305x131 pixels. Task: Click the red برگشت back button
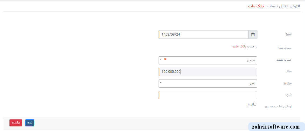[16, 123]
